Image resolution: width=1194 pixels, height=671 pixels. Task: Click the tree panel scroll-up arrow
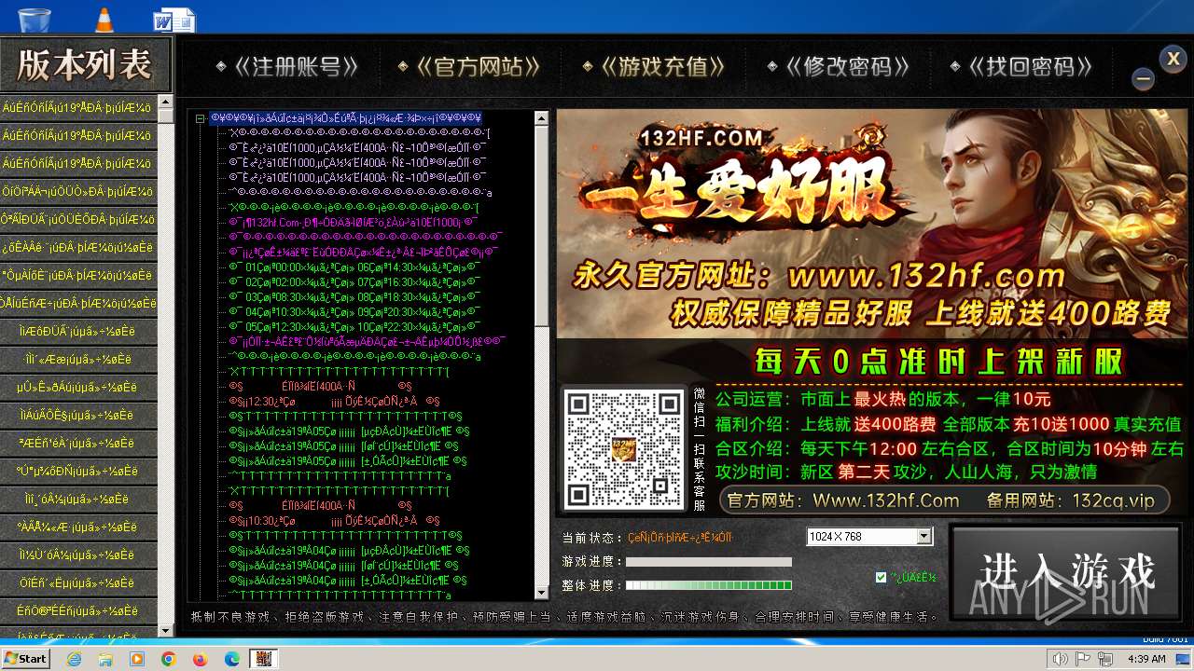tap(541, 117)
